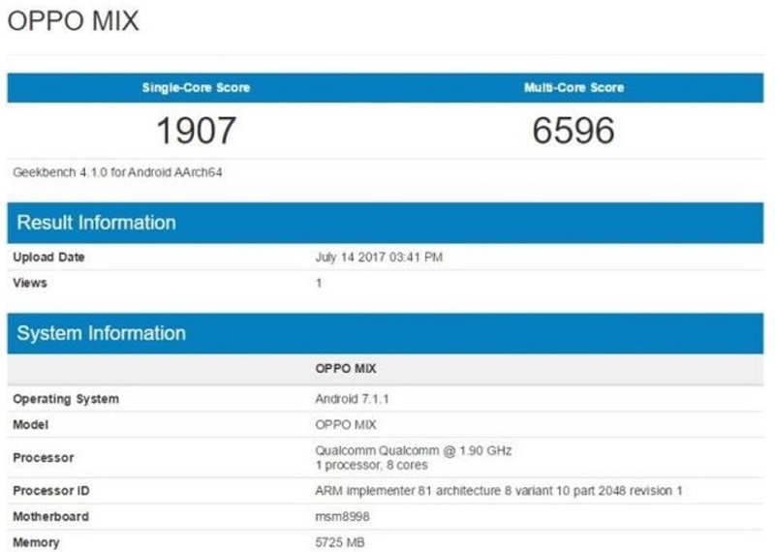Click the 5725 MB memory value

click(340, 542)
